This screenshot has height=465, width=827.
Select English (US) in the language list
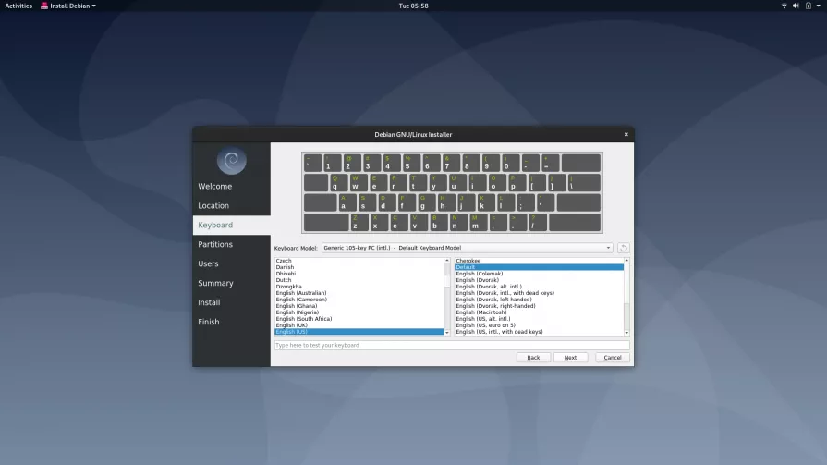click(359, 332)
